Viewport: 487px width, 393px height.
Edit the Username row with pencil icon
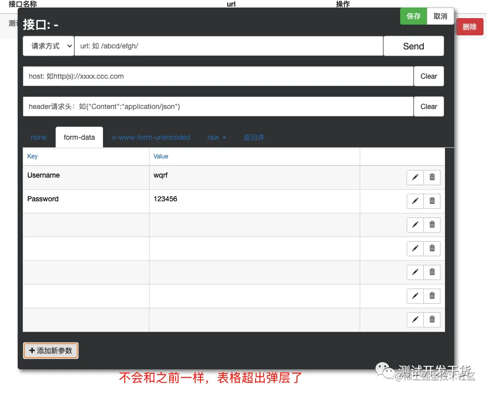point(415,177)
